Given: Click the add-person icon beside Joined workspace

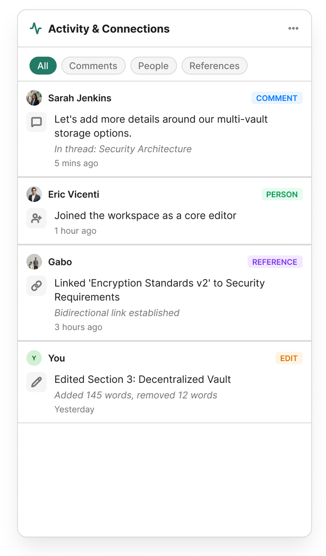Looking at the screenshot, I should click(x=37, y=218).
